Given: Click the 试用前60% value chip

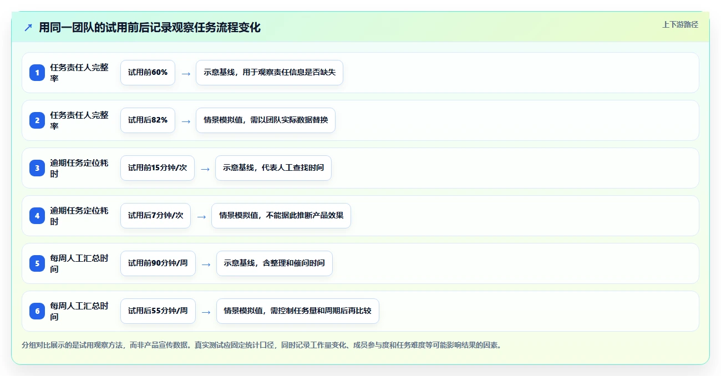Looking at the screenshot, I should point(148,73).
